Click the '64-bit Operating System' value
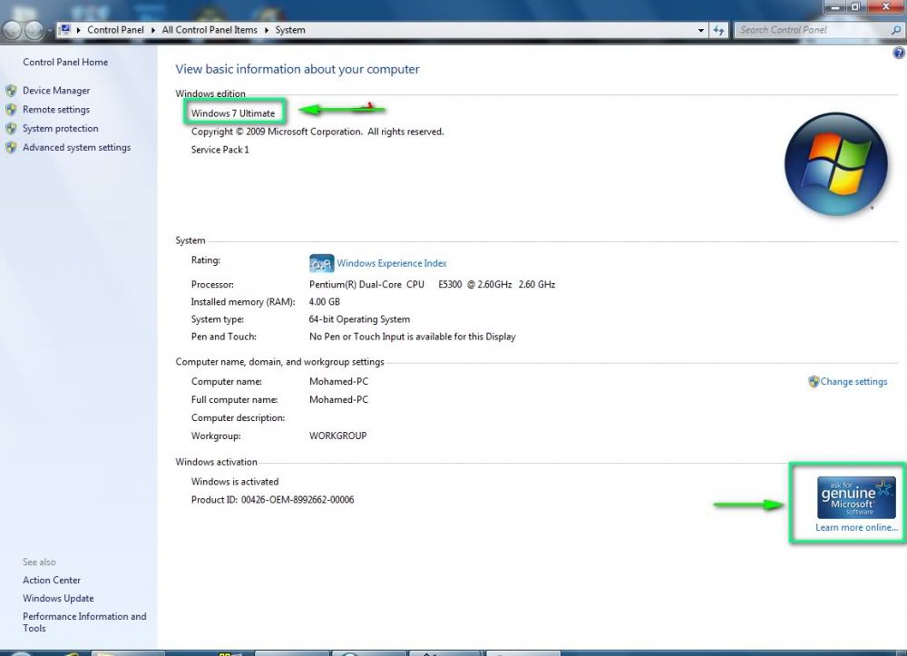Viewport: 907px width, 656px height. tap(359, 319)
